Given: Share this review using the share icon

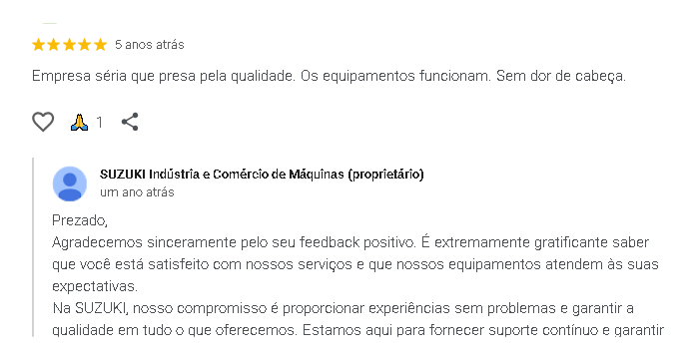Looking at the screenshot, I should pos(130,122).
